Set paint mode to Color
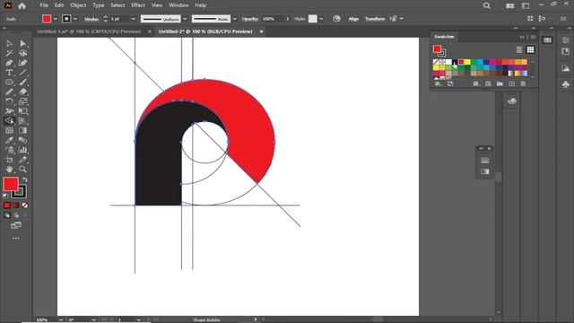 (x=7, y=205)
